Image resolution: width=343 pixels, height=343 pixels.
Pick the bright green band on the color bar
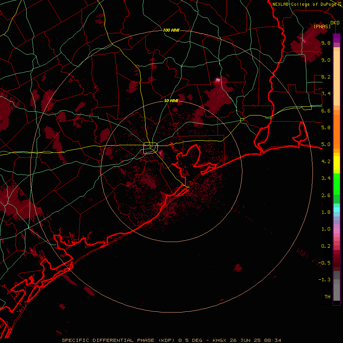click(x=337, y=184)
